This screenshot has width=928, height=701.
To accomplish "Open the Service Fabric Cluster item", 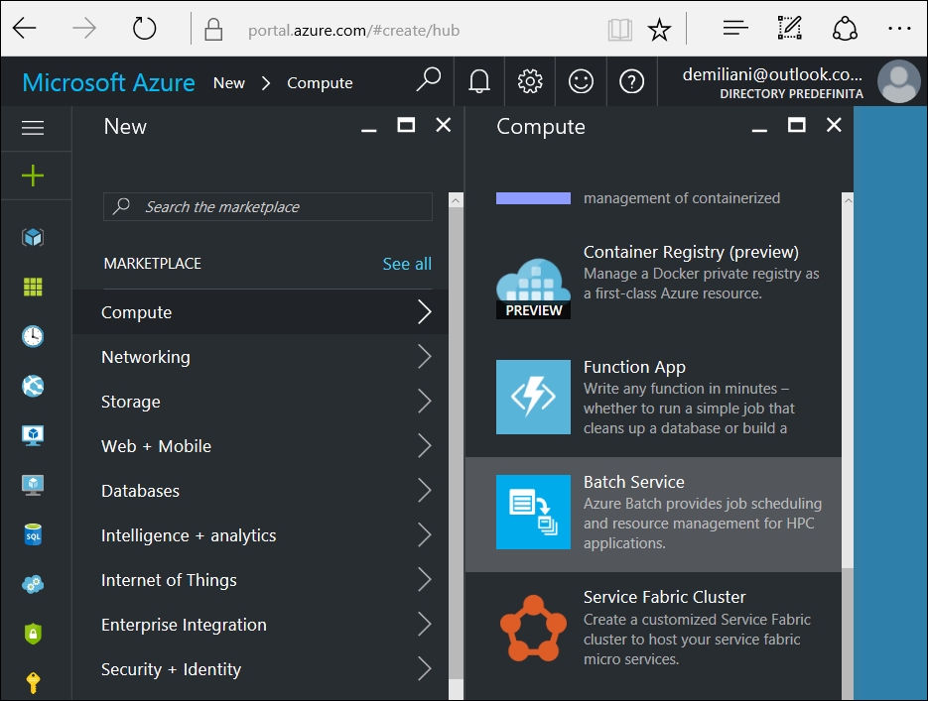I will [653, 629].
